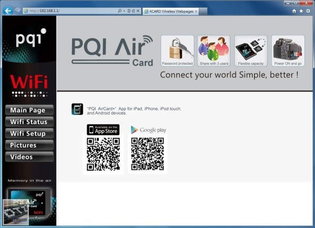Click the "PQI AirCard+" app description text
Viewport: 315px width, 228px height.
(x=134, y=111)
